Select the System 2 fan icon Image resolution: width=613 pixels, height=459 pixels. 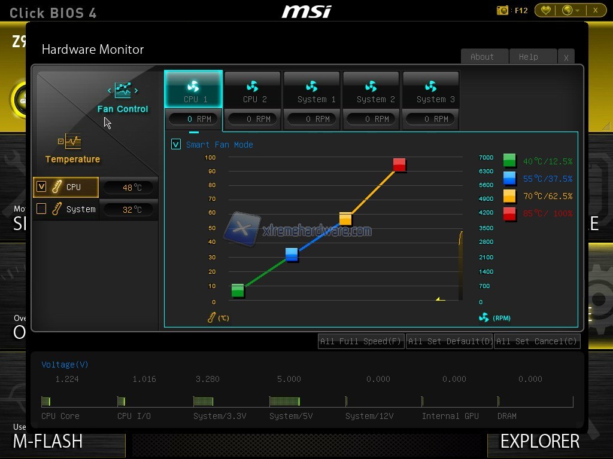click(x=371, y=87)
